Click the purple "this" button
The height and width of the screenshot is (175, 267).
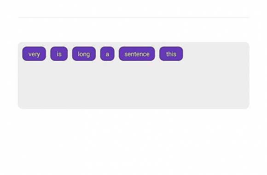(x=171, y=54)
